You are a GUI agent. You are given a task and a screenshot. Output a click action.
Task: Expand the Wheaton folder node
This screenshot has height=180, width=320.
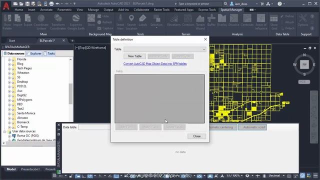(x=9, y=73)
